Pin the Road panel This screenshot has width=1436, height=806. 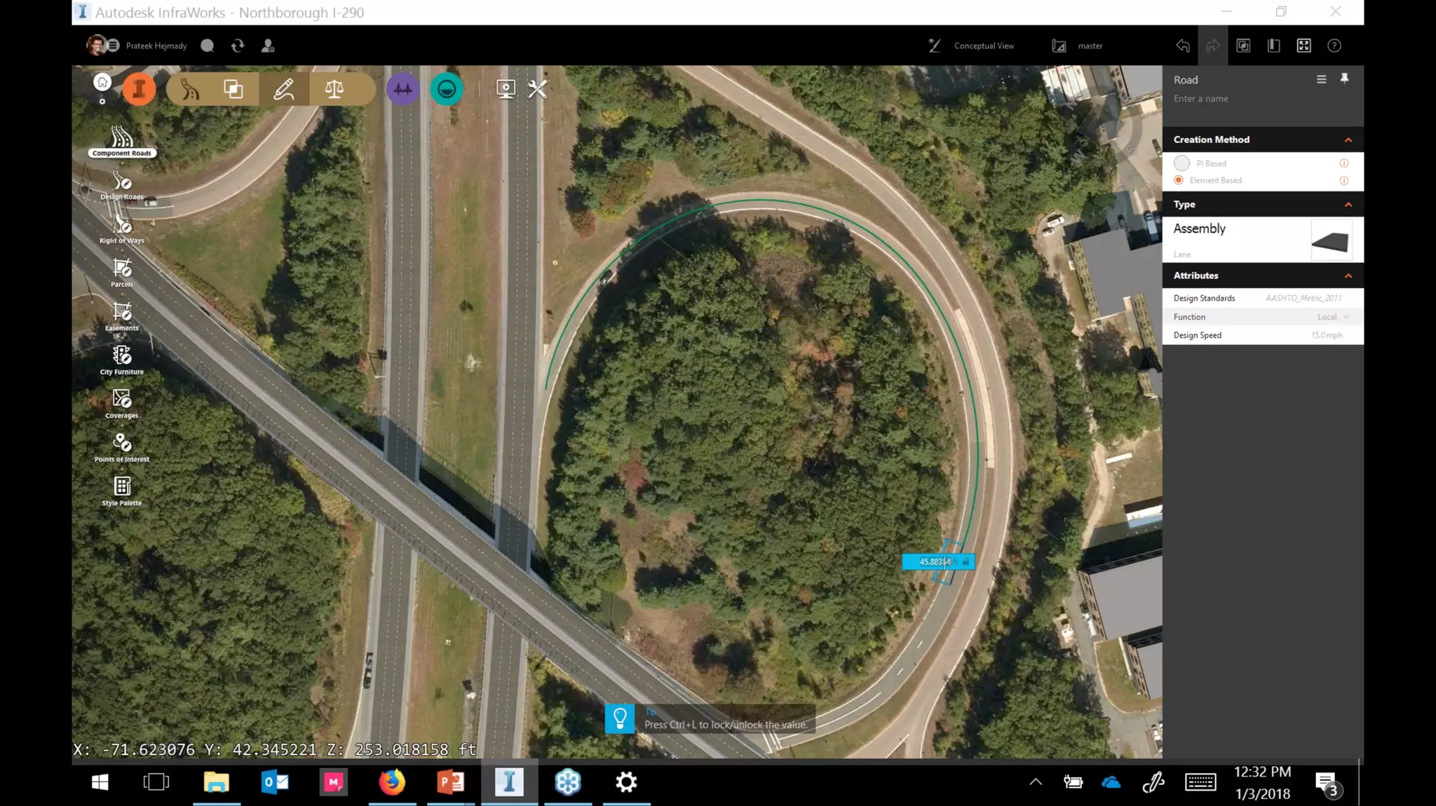pyautogui.click(x=1344, y=78)
